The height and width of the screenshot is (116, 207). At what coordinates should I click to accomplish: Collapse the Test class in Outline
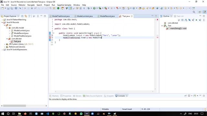click(x=162, y=26)
